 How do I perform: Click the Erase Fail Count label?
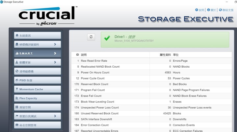tap(91, 96)
